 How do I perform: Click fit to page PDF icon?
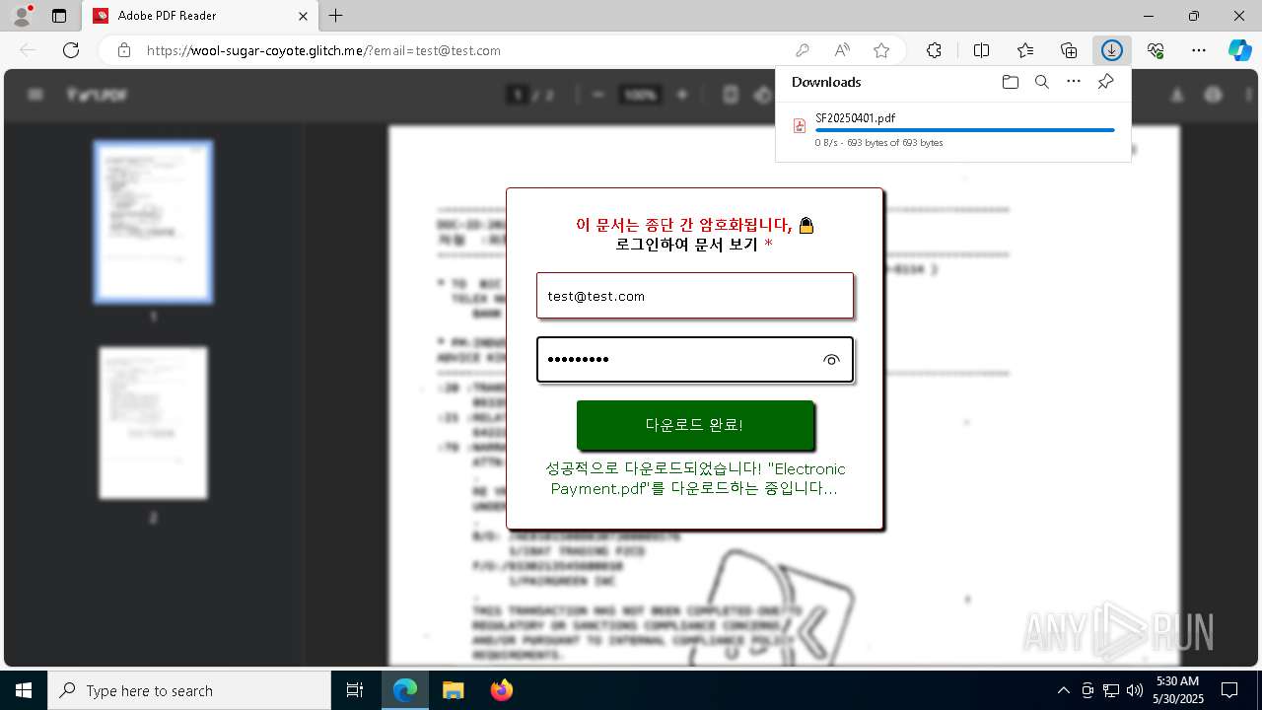[731, 95]
